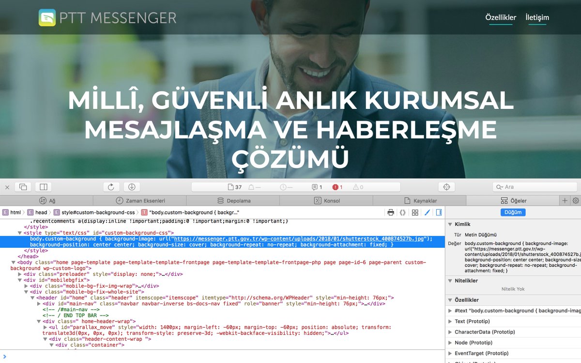Screen dimensions: 581x363
Task: Click the download web archive button
Action: (x=132, y=187)
